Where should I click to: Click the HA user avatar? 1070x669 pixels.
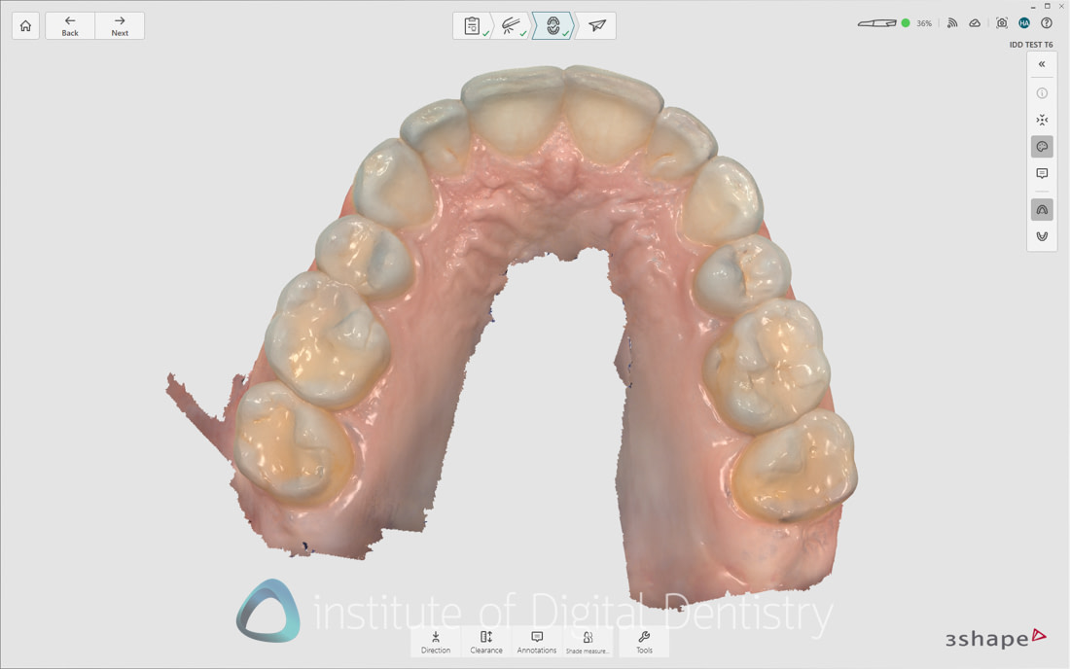tap(1023, 22)
